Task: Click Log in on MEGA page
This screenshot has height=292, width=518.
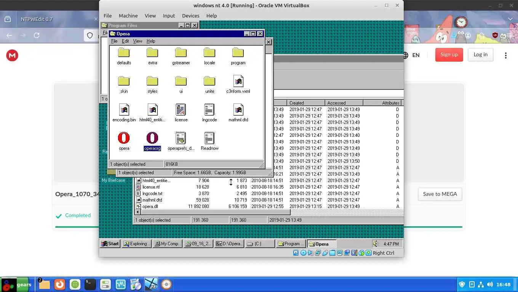Action: 480,55
